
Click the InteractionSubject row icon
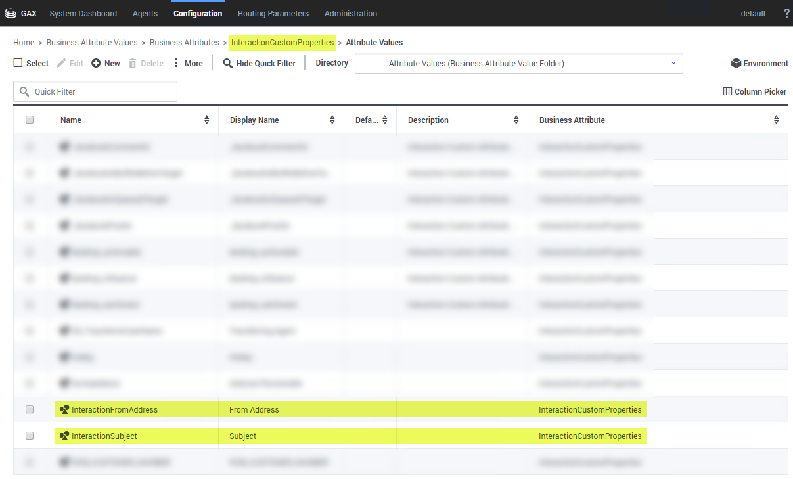[x=64, y=436]
